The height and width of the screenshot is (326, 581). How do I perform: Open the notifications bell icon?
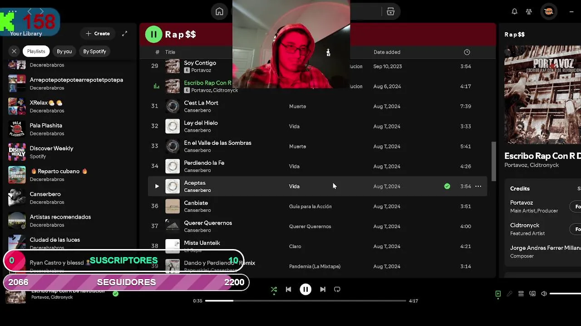(x=514, y=12)
